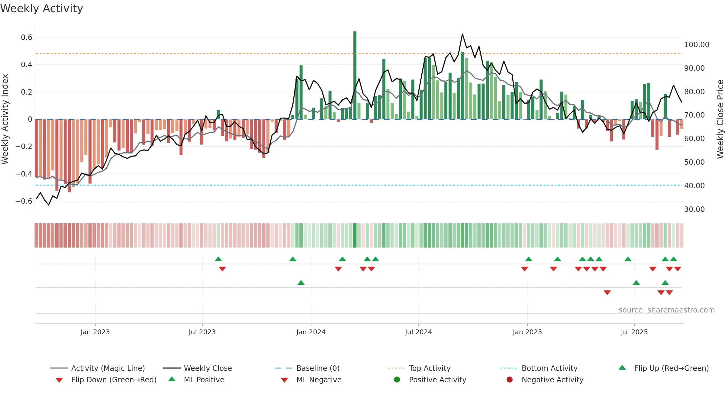Image resolution: width=725 pixels, height=408 pixels.
Task: Click the Jul 2025 x-axis label
Action: pyautogui.click(x=634, y=332)
